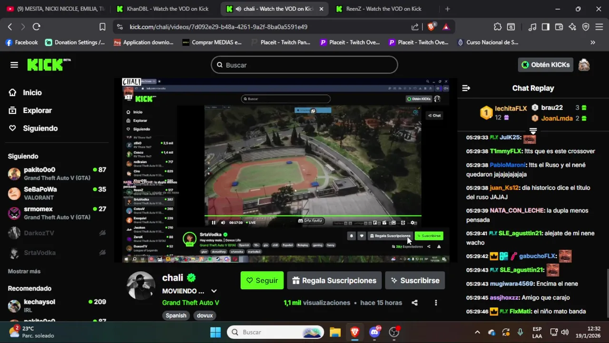Open SeBaPoWa VALORANT channel
This screenshot has width=609, height=343.
click(57, 193)
